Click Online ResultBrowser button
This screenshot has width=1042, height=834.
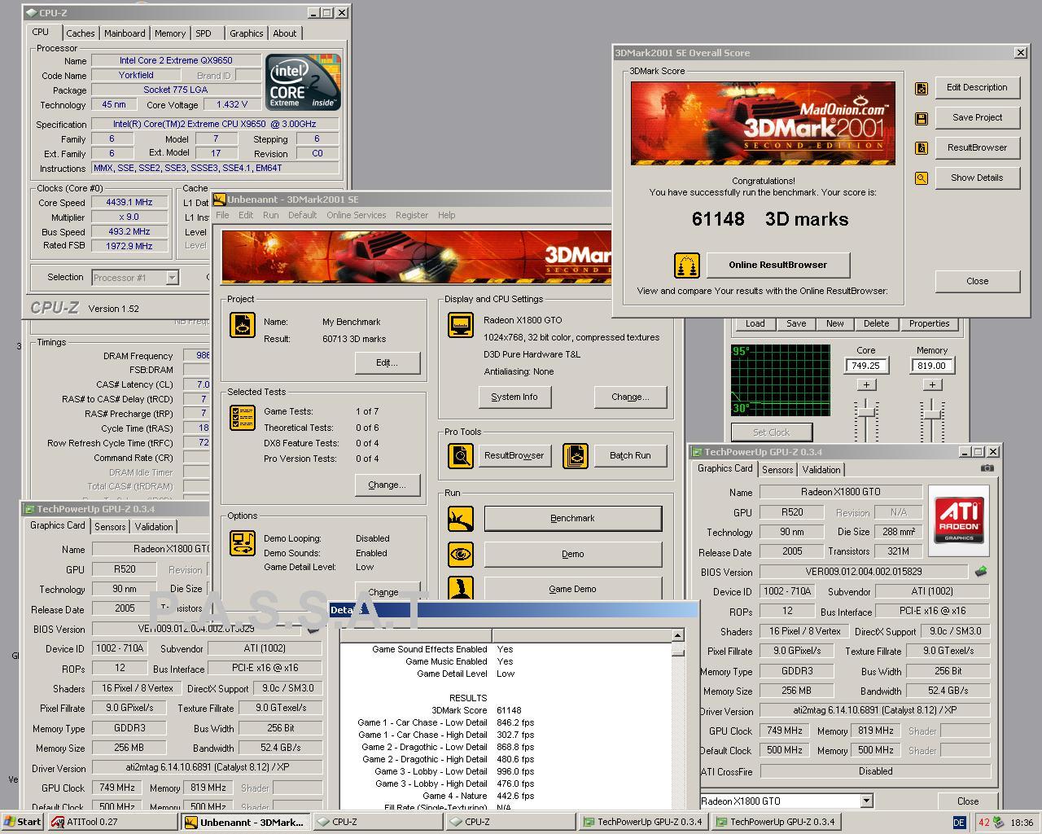(x=777, y=265)
